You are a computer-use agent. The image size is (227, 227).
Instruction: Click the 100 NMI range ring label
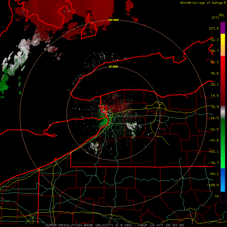click(113, 20)
